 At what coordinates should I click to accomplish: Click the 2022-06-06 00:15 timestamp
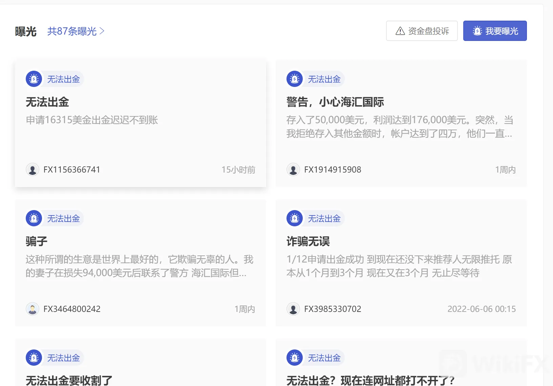(482, 309)
